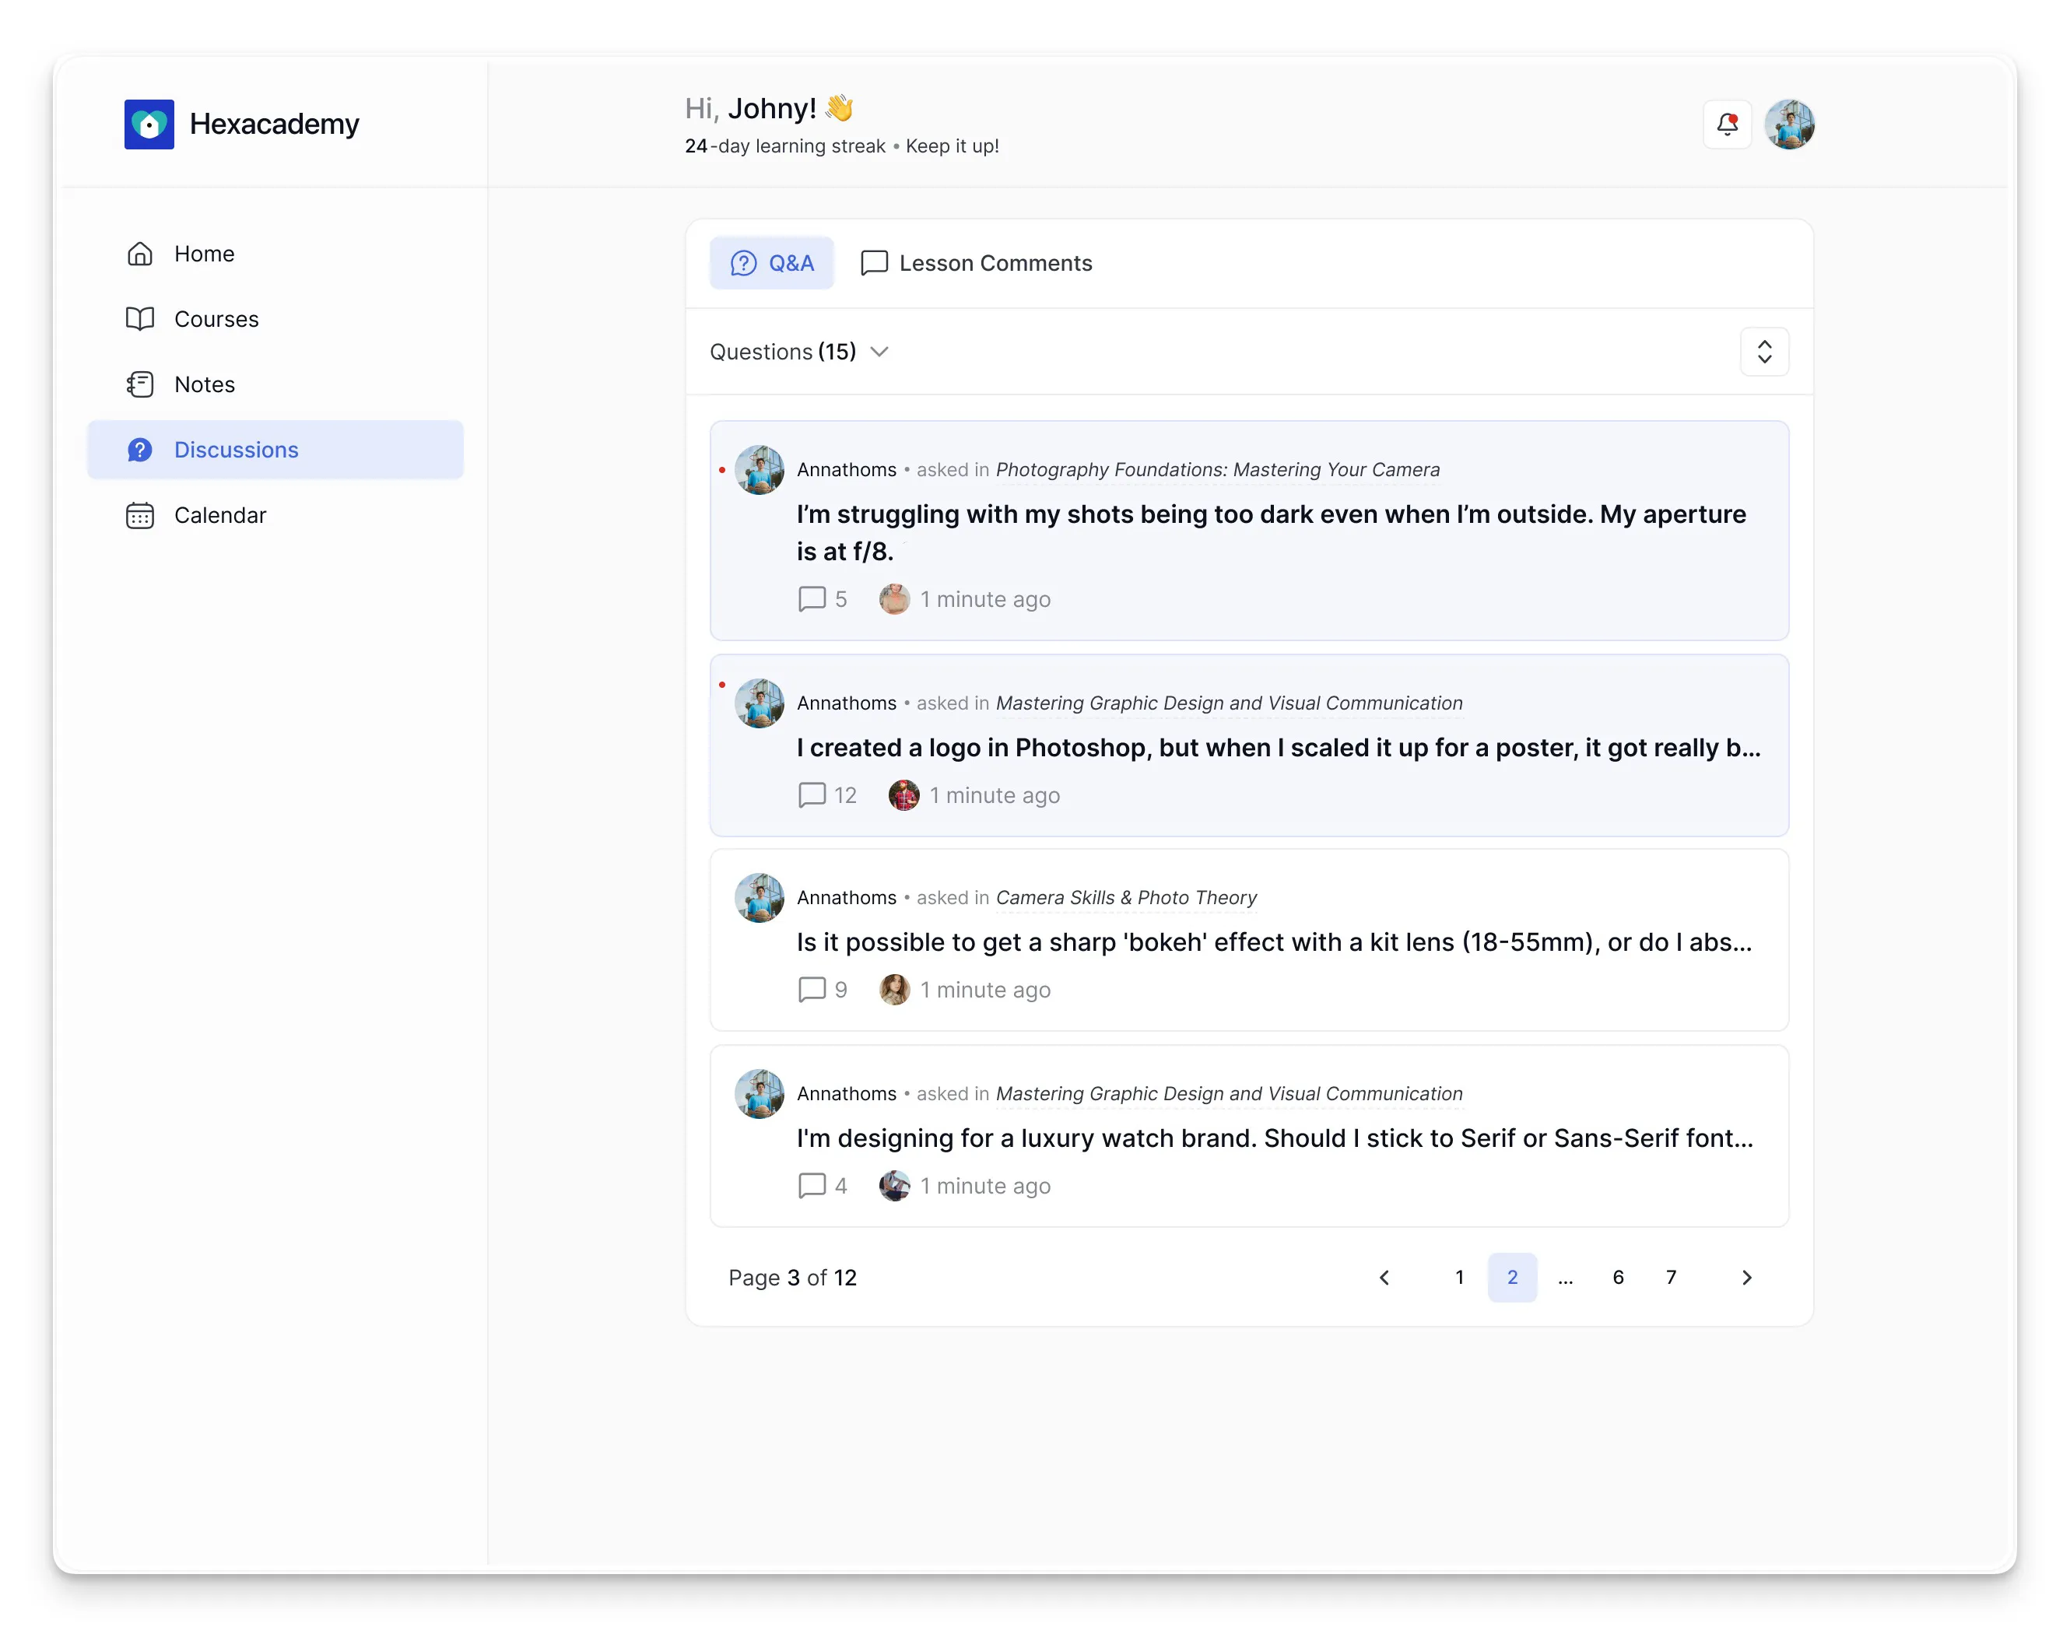The height and width of the screenshot is (1627, 2070).
Task: Open Camera Skills & Photo Theory course link
Action: pos(1126,898)
